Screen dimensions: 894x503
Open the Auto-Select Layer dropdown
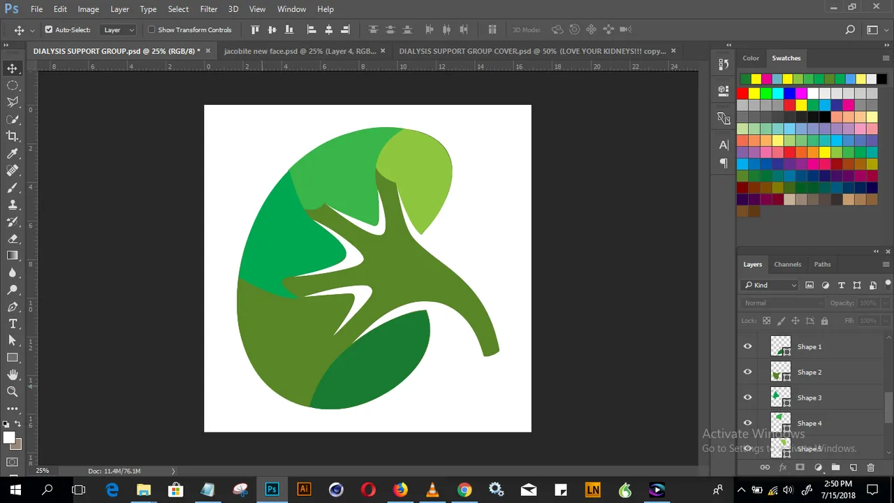point(118,30)
